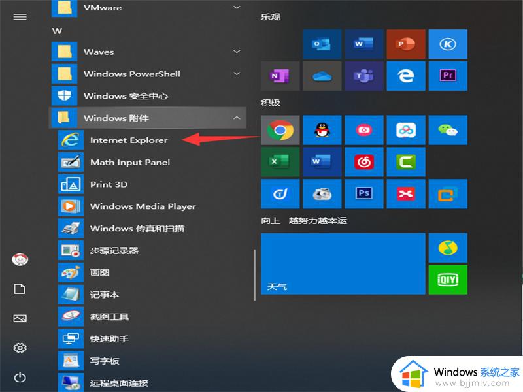
Task: Select the 乐观 group title
Action: 271,17
